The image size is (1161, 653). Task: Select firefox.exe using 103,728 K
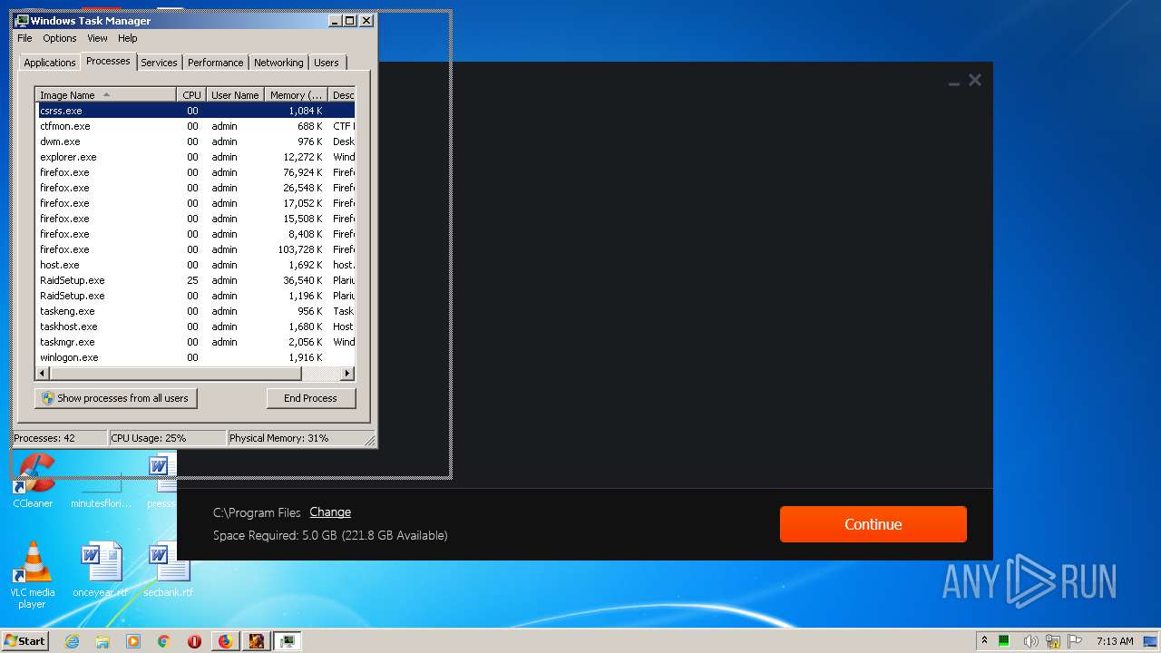click(195, 249)
